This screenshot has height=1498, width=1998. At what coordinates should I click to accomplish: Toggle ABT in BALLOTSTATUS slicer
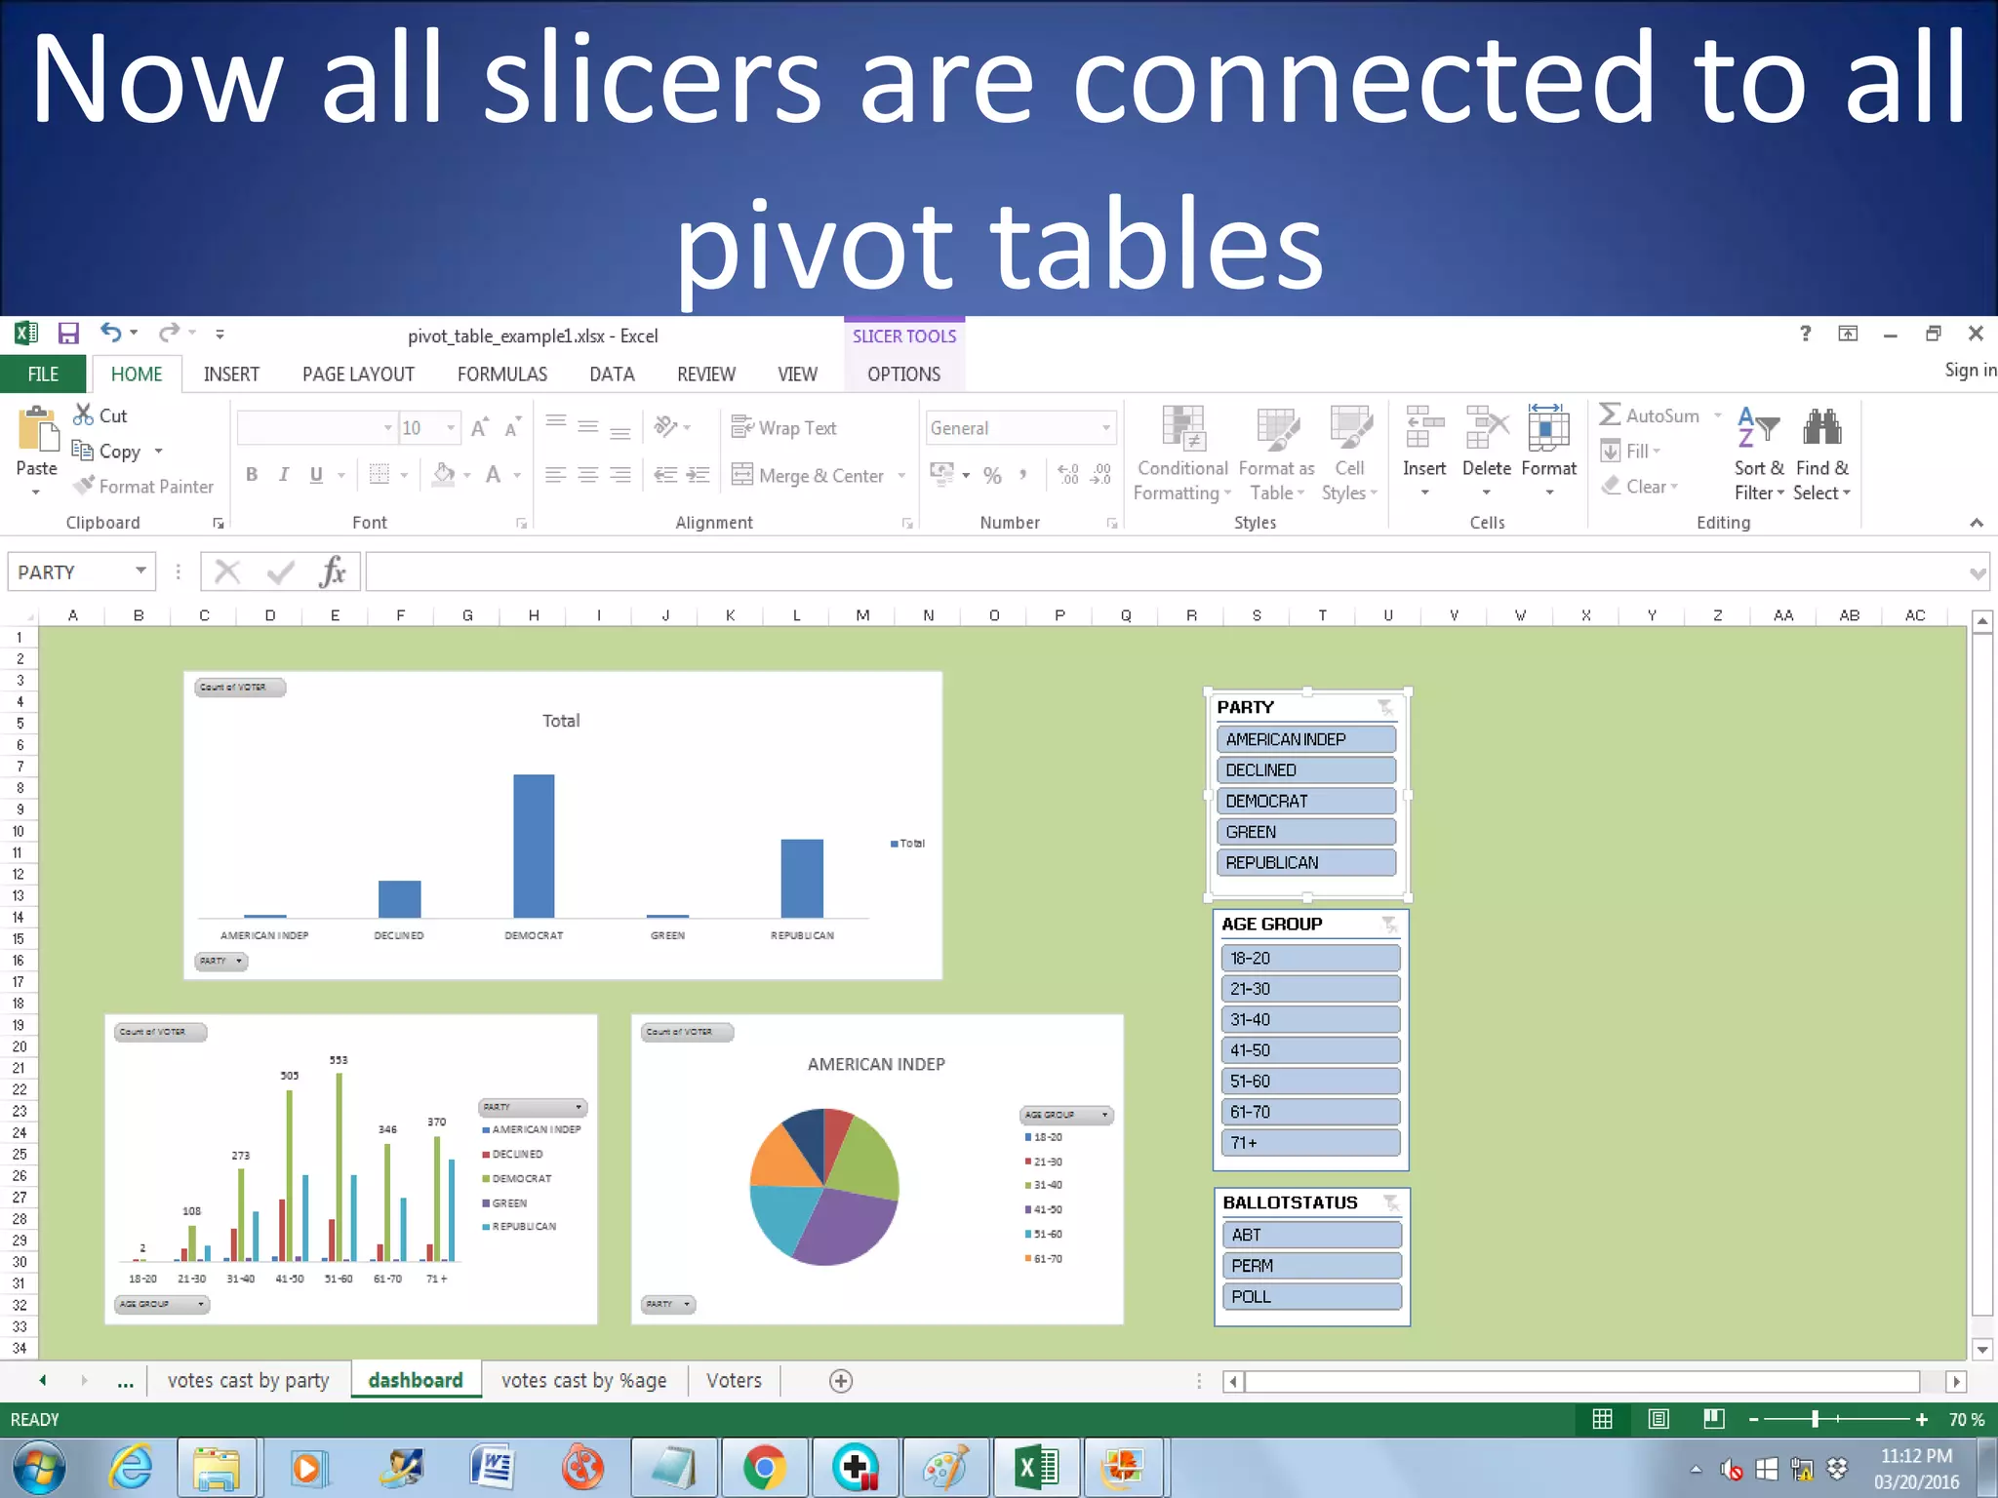pos(1312,1235)
